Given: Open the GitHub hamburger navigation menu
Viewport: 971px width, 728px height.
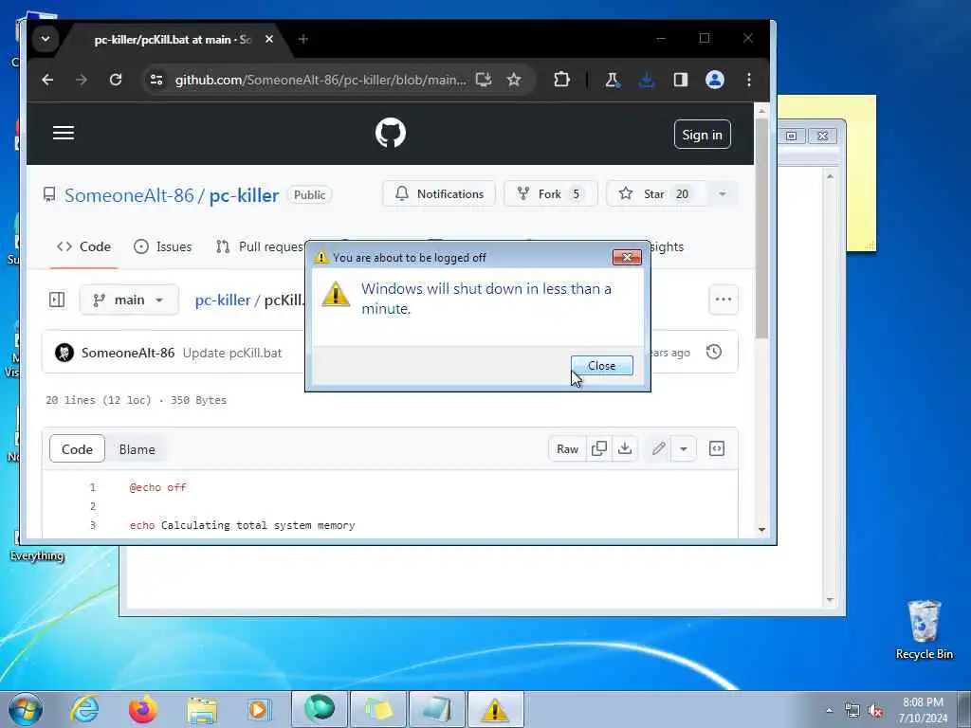Looking at the screenshot, I should [64, 133].
